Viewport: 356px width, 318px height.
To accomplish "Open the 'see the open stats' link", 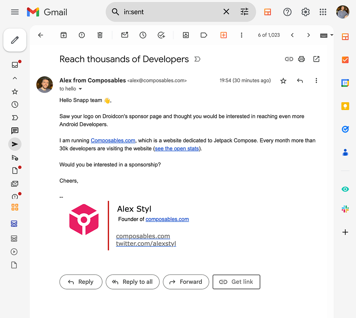I will [177, 148].
